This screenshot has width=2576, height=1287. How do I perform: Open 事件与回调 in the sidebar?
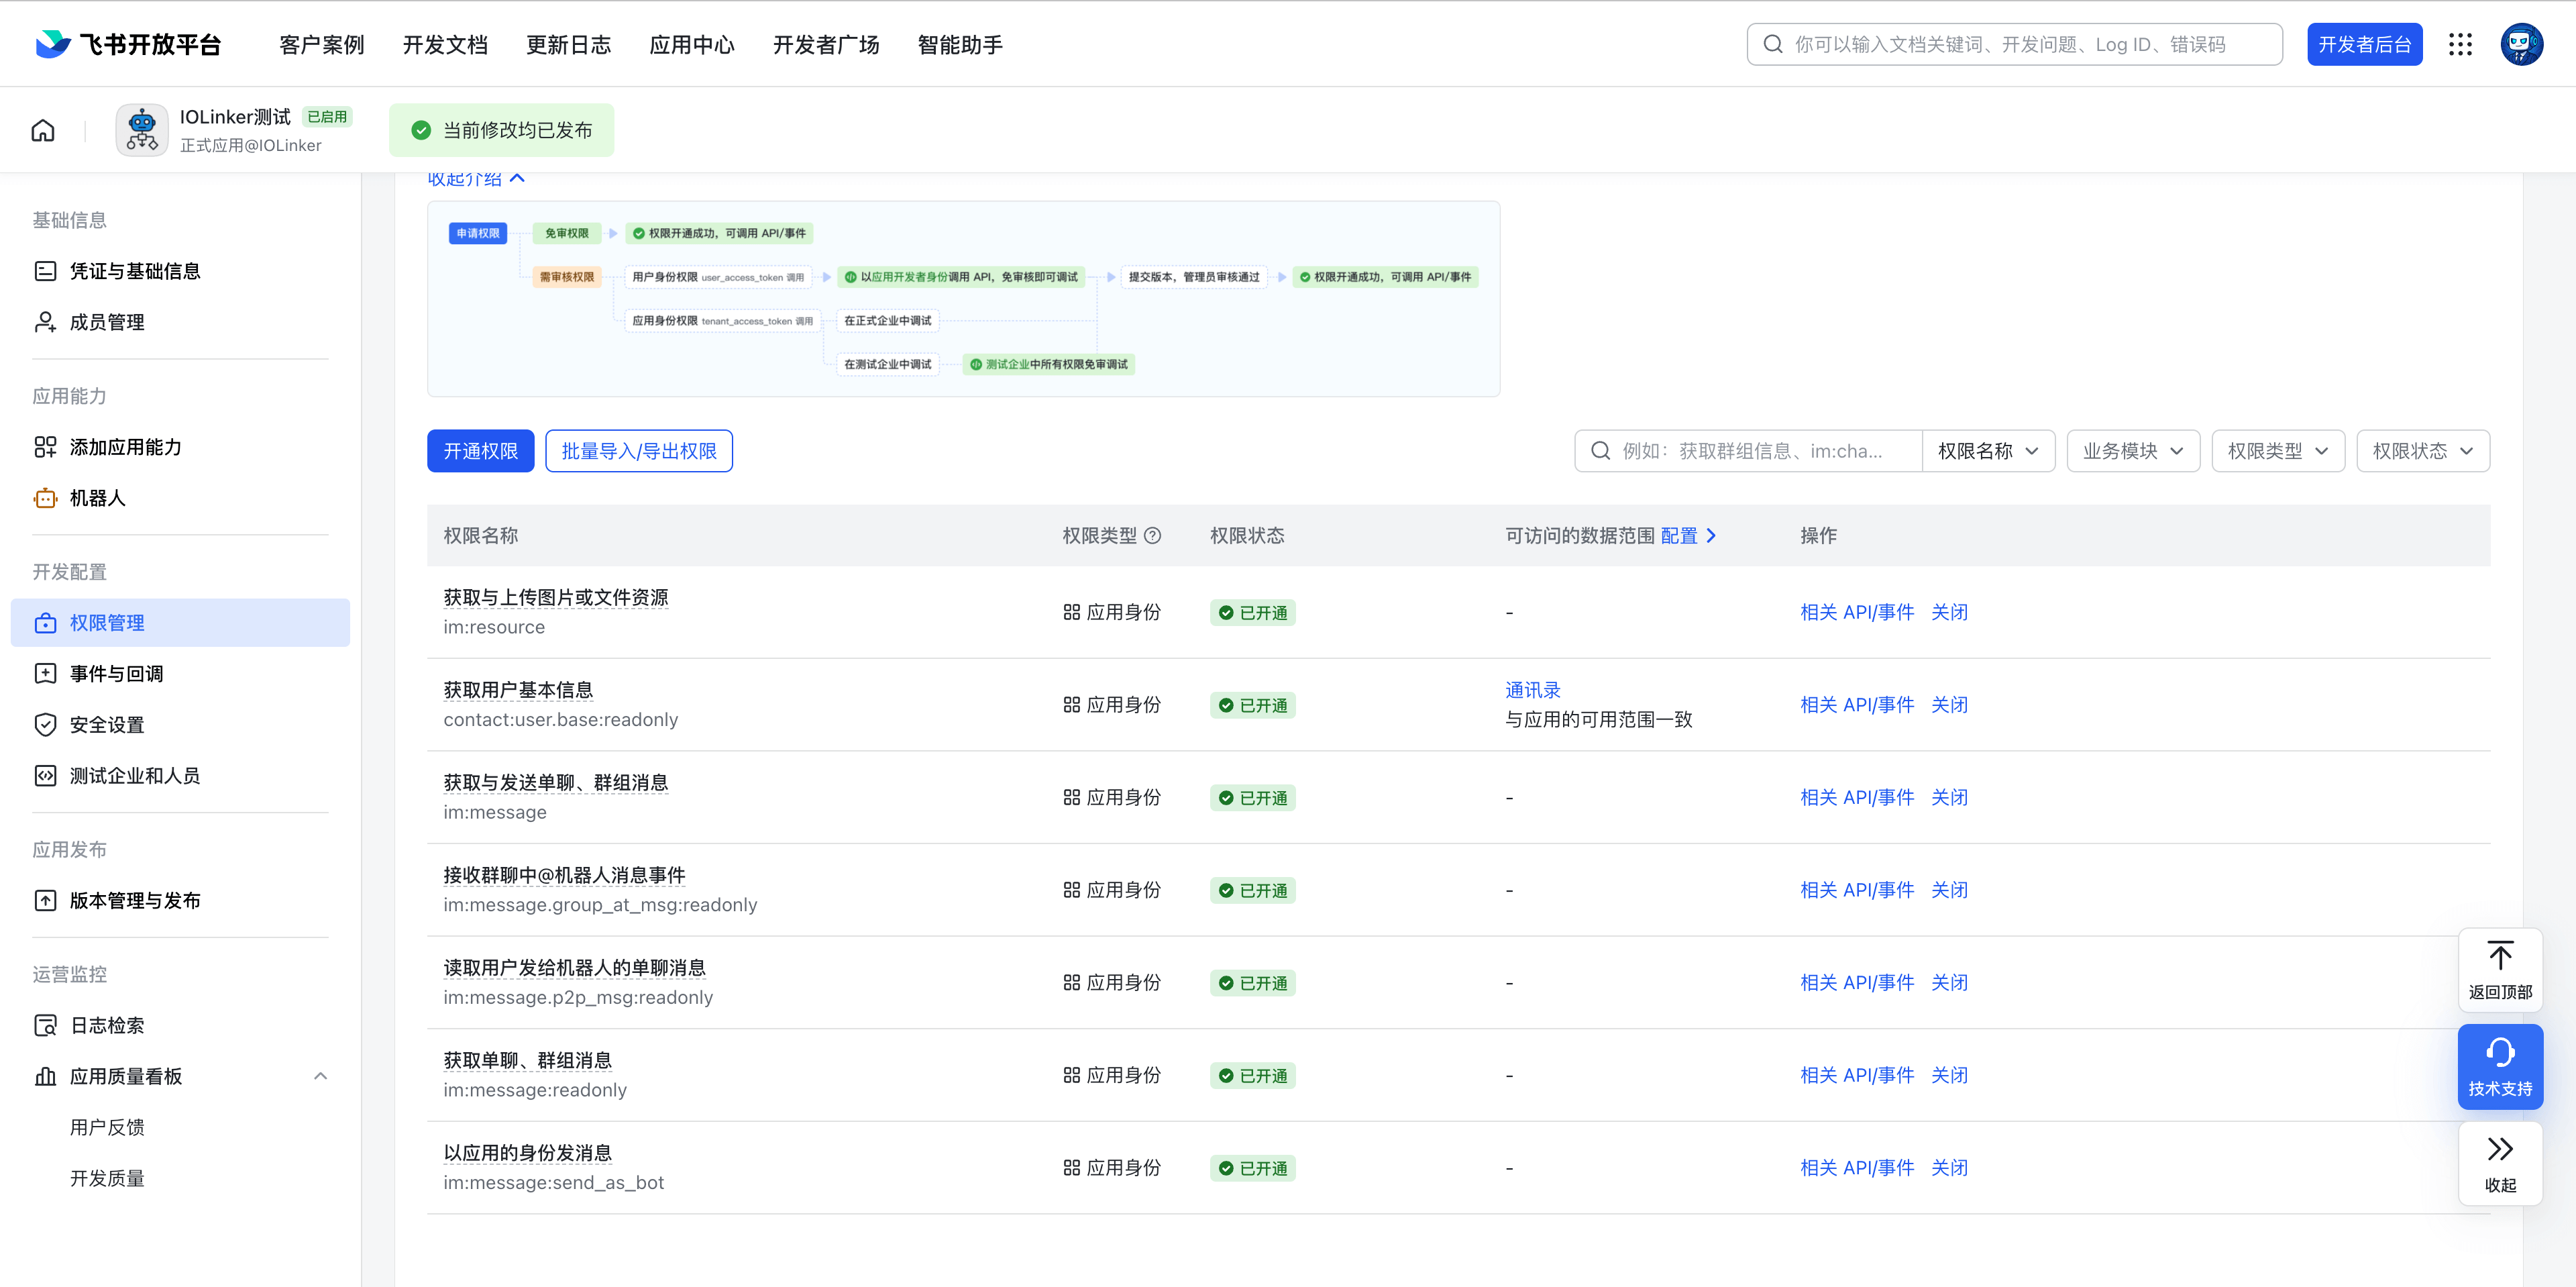(117, 674)
